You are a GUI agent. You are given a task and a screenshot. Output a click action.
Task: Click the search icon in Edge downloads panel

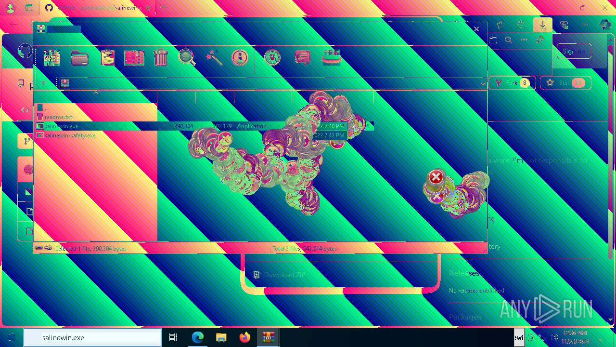click(x=509, y=40)
